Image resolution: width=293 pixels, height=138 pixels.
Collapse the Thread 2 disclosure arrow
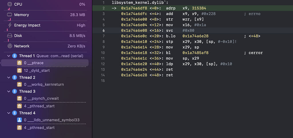pyautogui.click(x=9, y=77)
